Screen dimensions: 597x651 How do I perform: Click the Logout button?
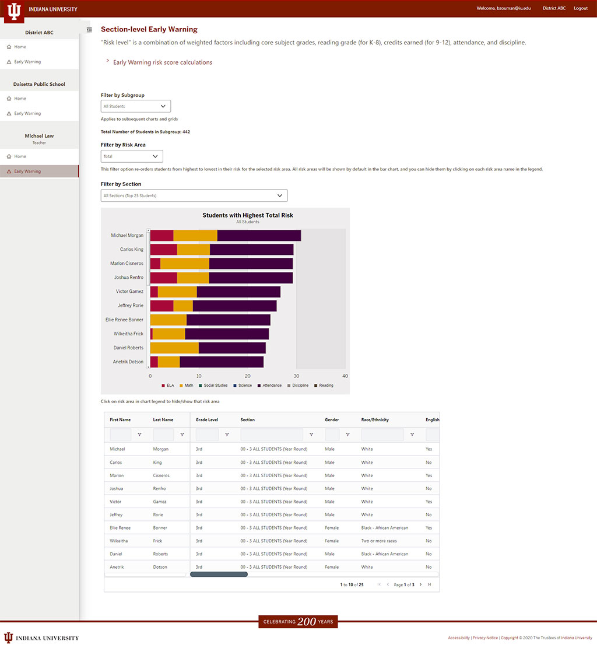pyautogui.click(x=581, y=8)
